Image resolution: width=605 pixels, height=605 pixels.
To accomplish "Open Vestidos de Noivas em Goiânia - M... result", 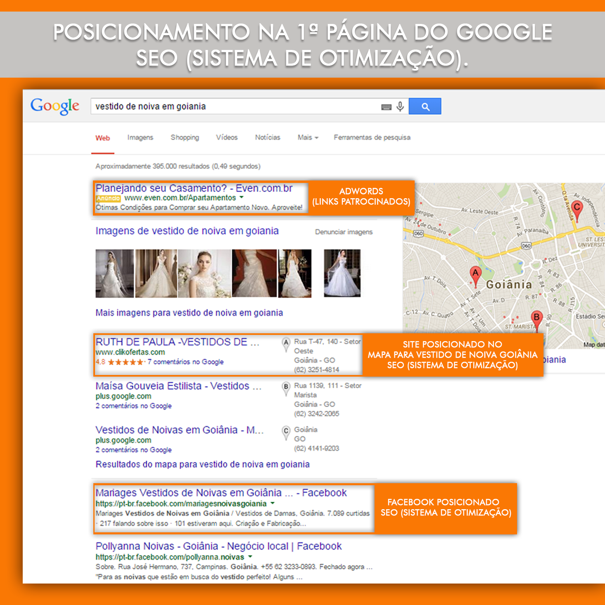I will [x=179, y=430].
